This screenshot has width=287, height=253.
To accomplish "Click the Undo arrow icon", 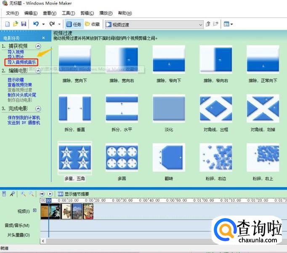I will tap(36, 24).
